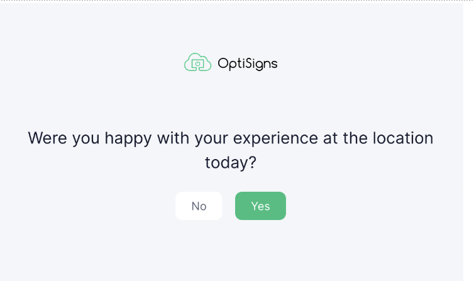The image size is (474, 281).
Task: Click the OptiSigns cloud logo icon
Action: pyautogui.click(x=197, y=62)
